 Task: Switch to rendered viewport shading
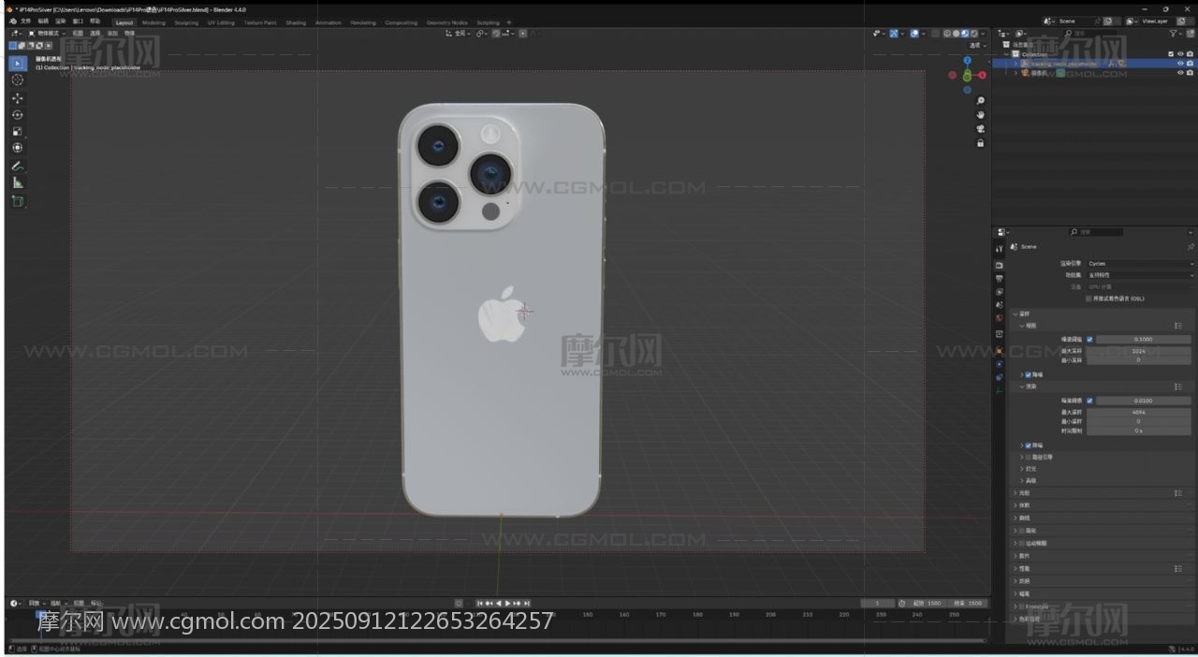click(x=974, y=34)
